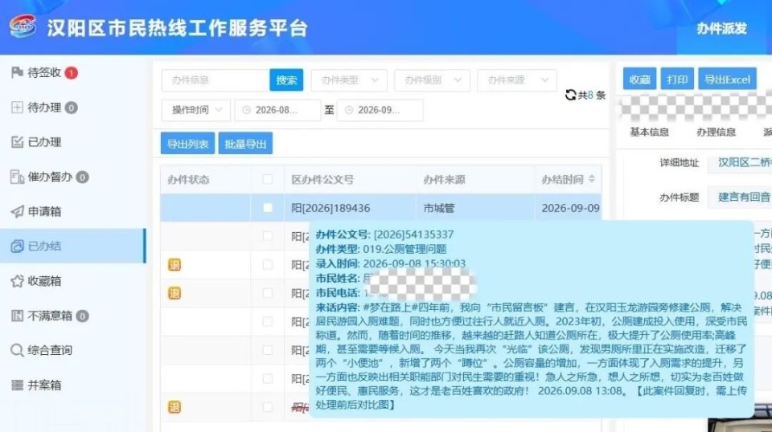Check the checkbox in the strikethrough row
772x432 pixels.
(x=267, y=407)
